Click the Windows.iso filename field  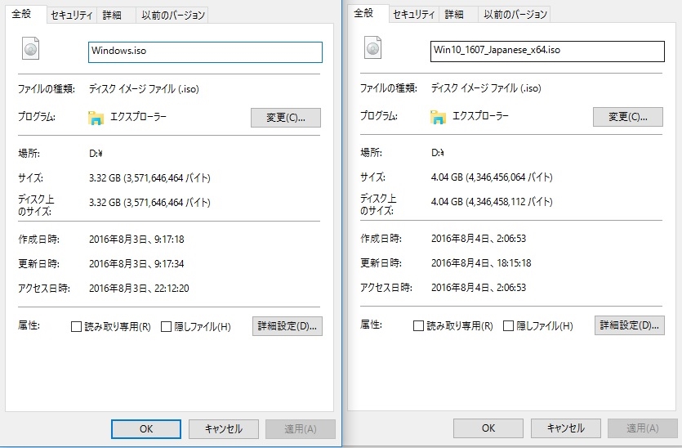tap(205, 52)
